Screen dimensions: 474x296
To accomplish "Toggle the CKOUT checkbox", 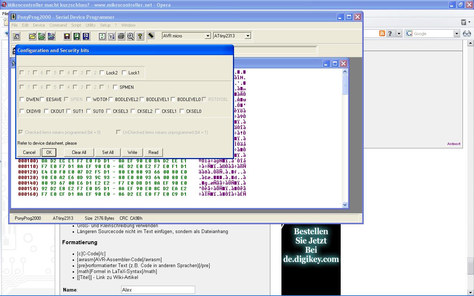I will pyautogui.click(x=46, y=111).
